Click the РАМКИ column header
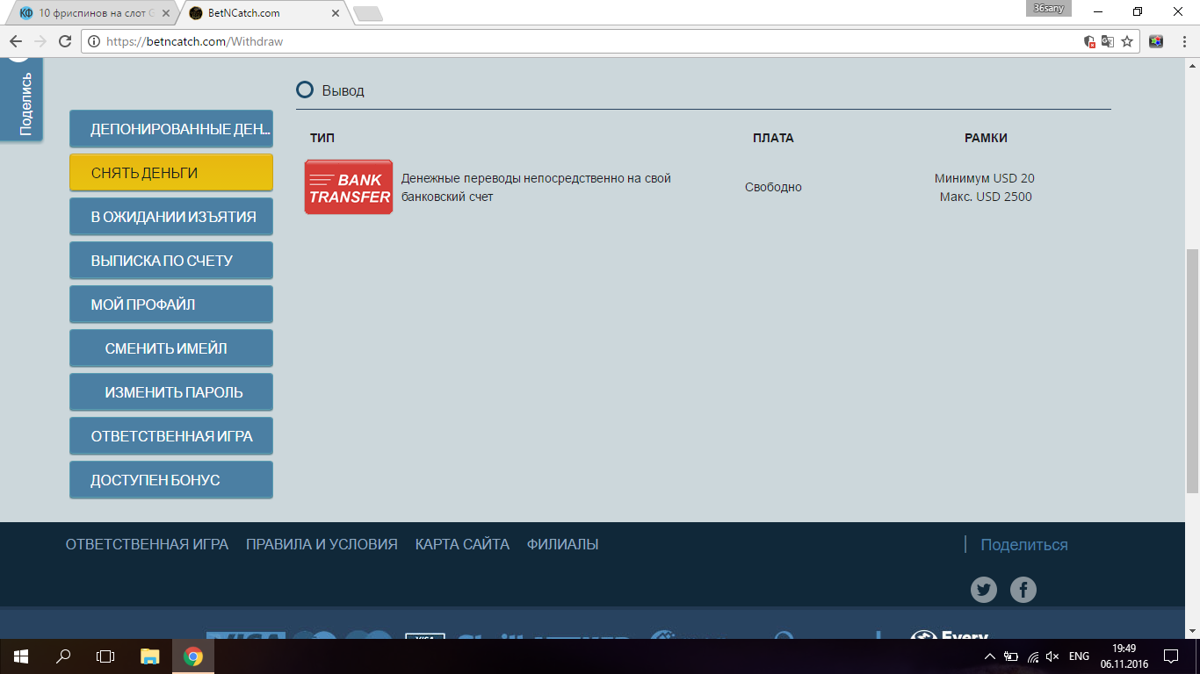This screenshot has height=674, width=1200. tap(986, 138)
